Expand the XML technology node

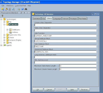(4, 43)
